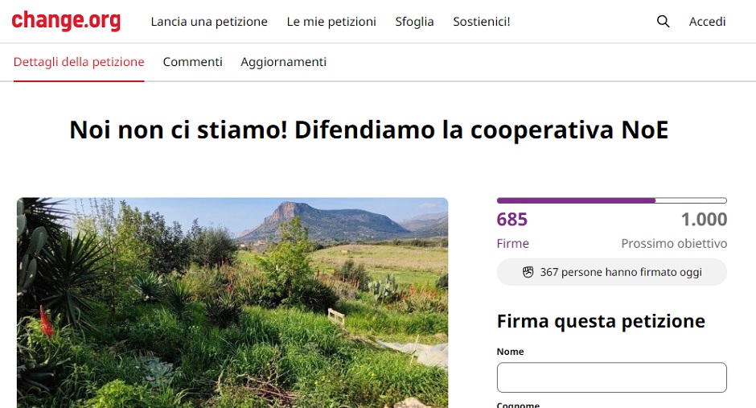Click the Accedi login link
This screenshot has height=408, width=756.
point(707,22)
